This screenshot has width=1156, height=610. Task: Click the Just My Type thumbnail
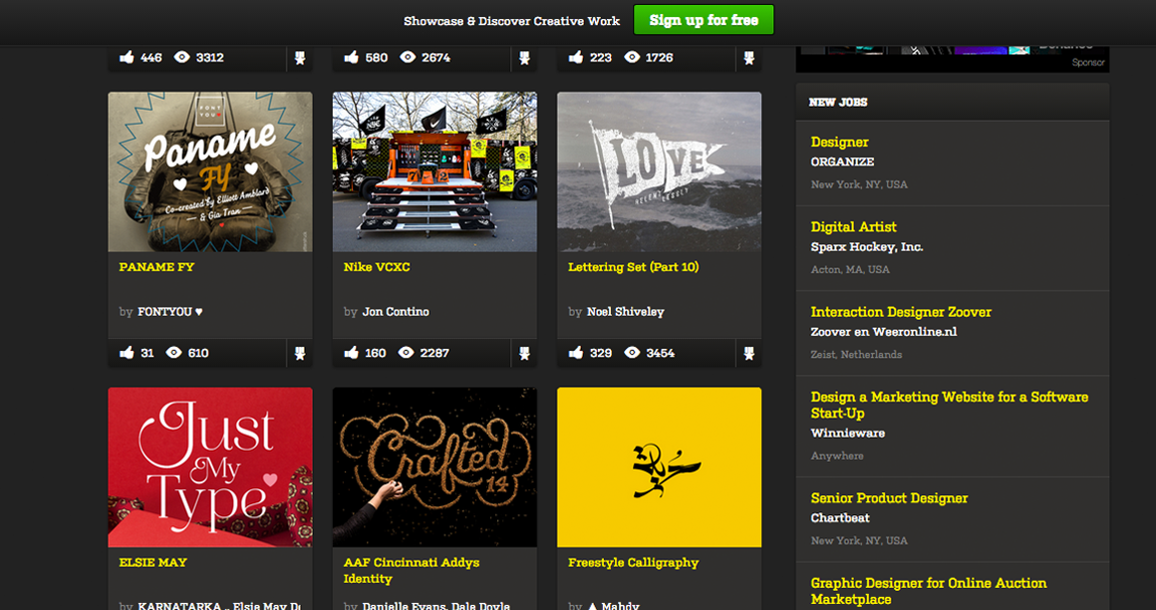point(209,466)
